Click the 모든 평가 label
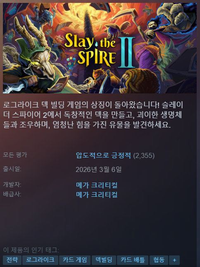The width and height of the screenshot is (200, 267). (x=15, y=155)
